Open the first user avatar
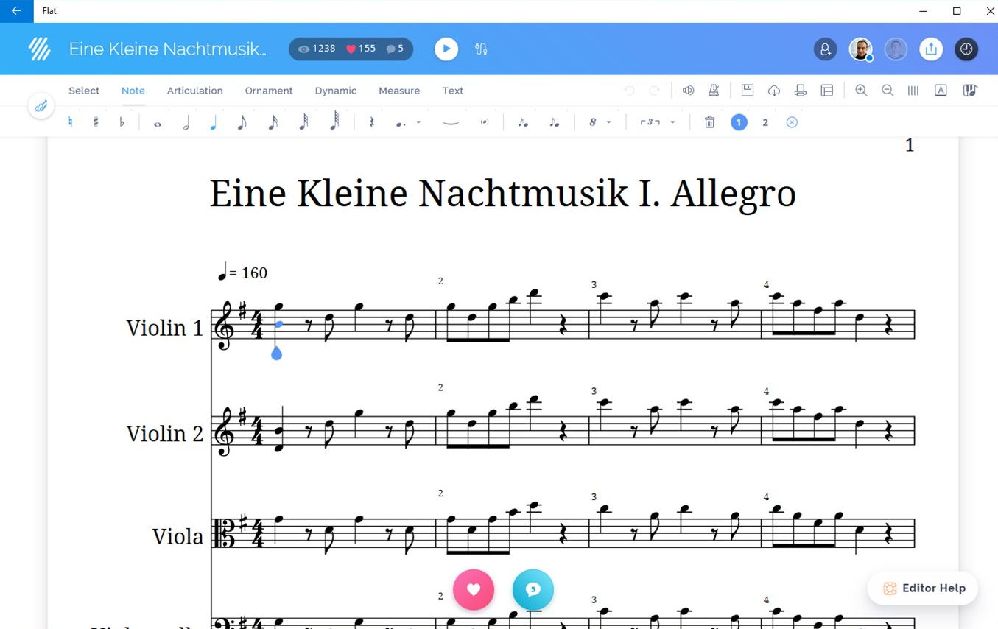 (860, 49)
